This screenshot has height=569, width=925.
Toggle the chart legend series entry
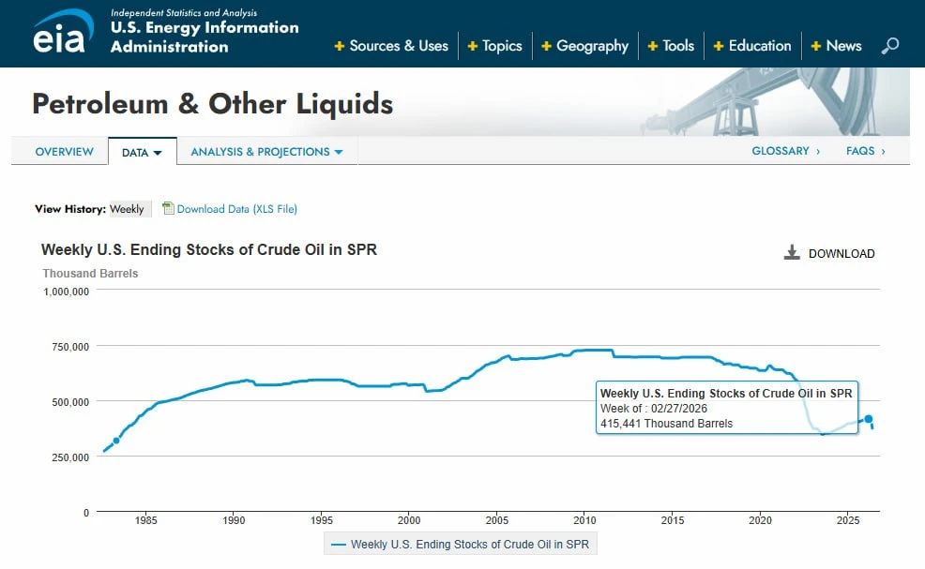click(x=460, y=545)
